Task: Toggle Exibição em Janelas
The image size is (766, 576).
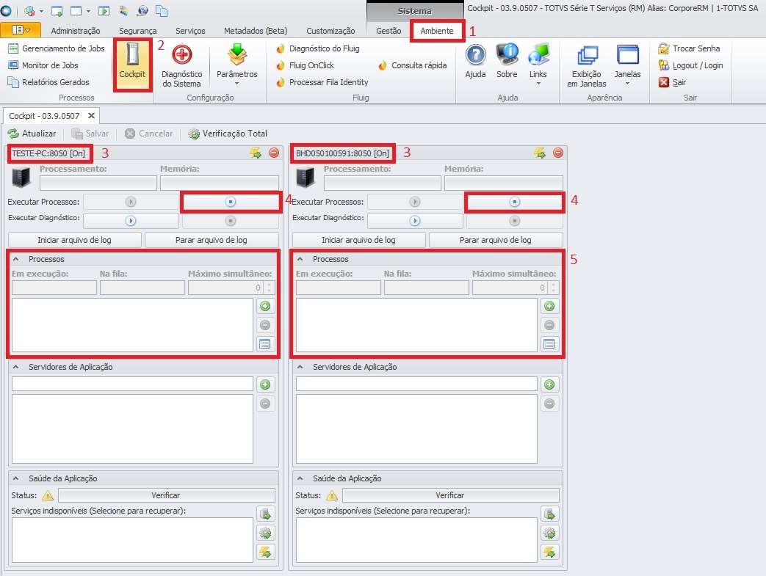Action: [x=587, y=66]
